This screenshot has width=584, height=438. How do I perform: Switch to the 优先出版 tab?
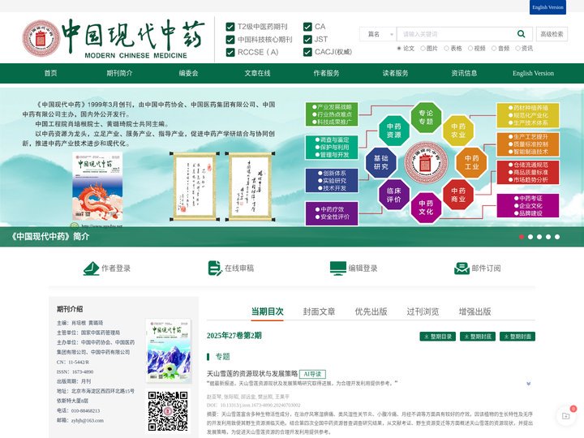pyautogui.click(x=371, y=311)
